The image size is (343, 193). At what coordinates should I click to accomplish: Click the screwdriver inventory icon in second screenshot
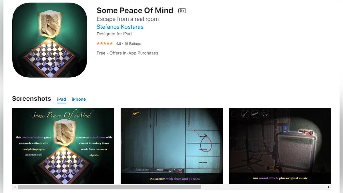click(x=136, y=114)
